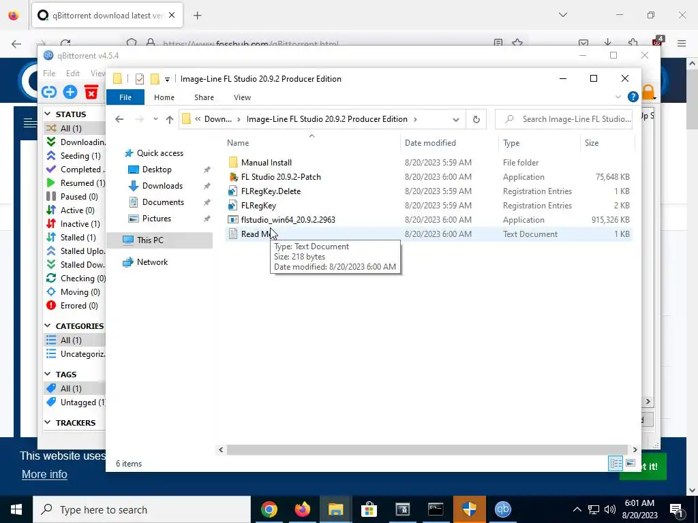This screenshot has width=698, height=523.
Task: Open the Manual Install folder
Action: coord(267,162)
